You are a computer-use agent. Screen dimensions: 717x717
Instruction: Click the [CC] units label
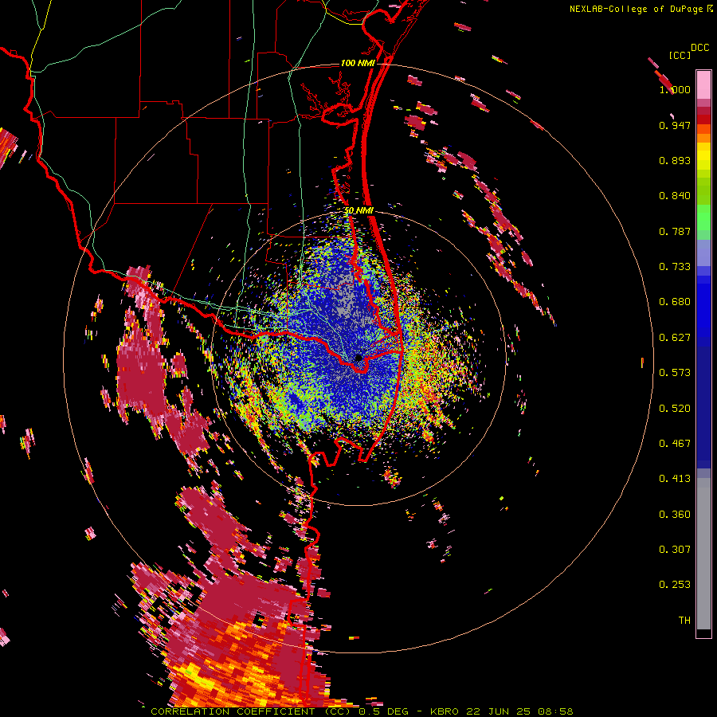coord(680,55)
